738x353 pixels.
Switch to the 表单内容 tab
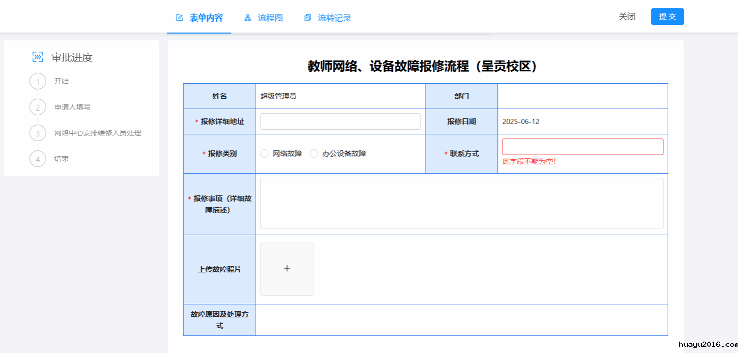pos(205,18)
